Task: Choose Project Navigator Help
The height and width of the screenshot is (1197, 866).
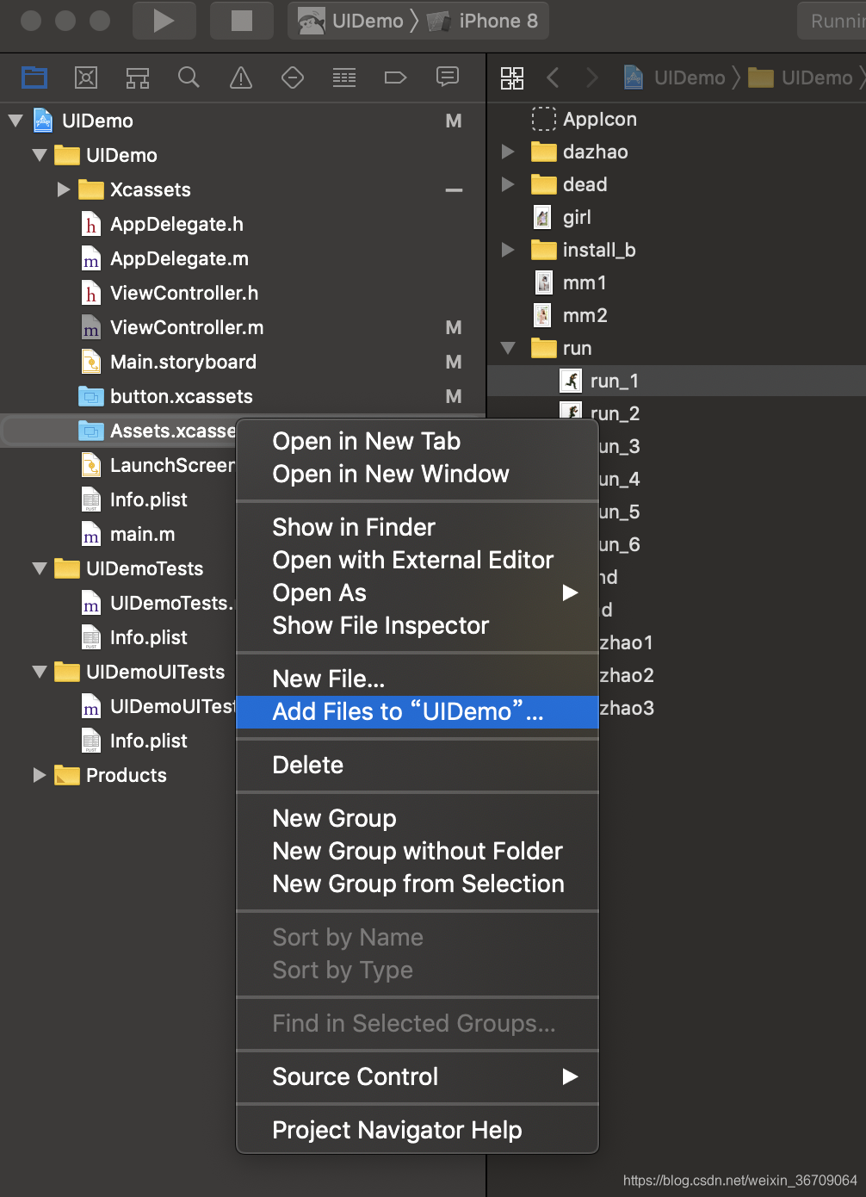Action: (418, 1130)
